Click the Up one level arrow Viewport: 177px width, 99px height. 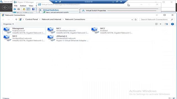click(x=16, y=20)
